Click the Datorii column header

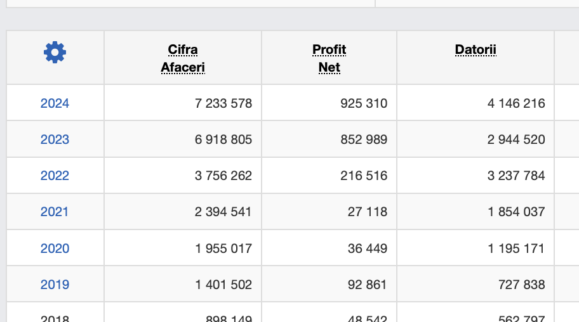pyautogui.click(x=476, y=49)
